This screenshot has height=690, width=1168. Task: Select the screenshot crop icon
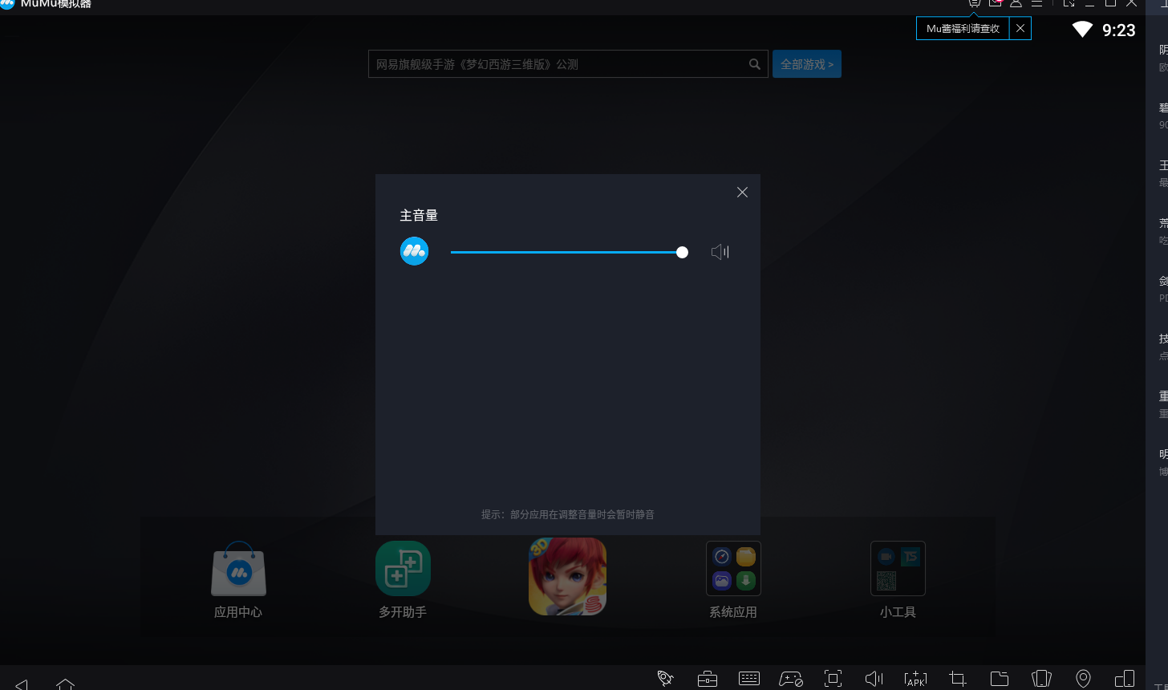coord(957,679)
